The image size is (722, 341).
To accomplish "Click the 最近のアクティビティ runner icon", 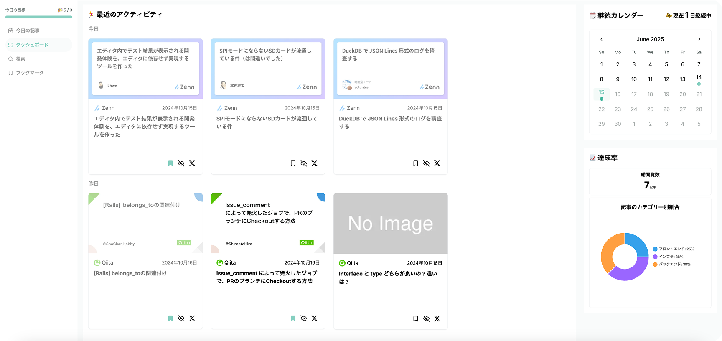I will (x=92, y=15).
